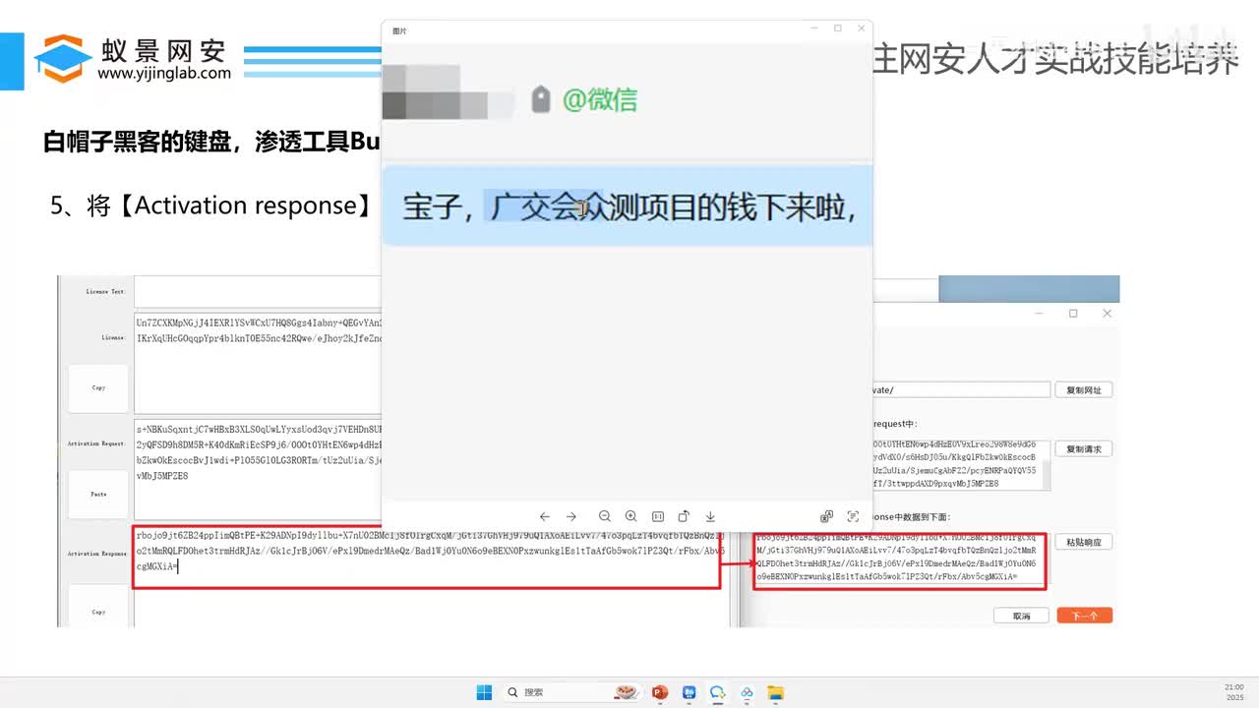The height and width of the screenshot is (708, 1259).
Task: Go to previous image in picture viewer
Action: click(x=545, y=516)
